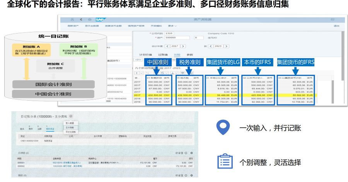This screenshot has height=182, width=348.
Task: Select left panel row 1310 16004000
Action: 117,99
